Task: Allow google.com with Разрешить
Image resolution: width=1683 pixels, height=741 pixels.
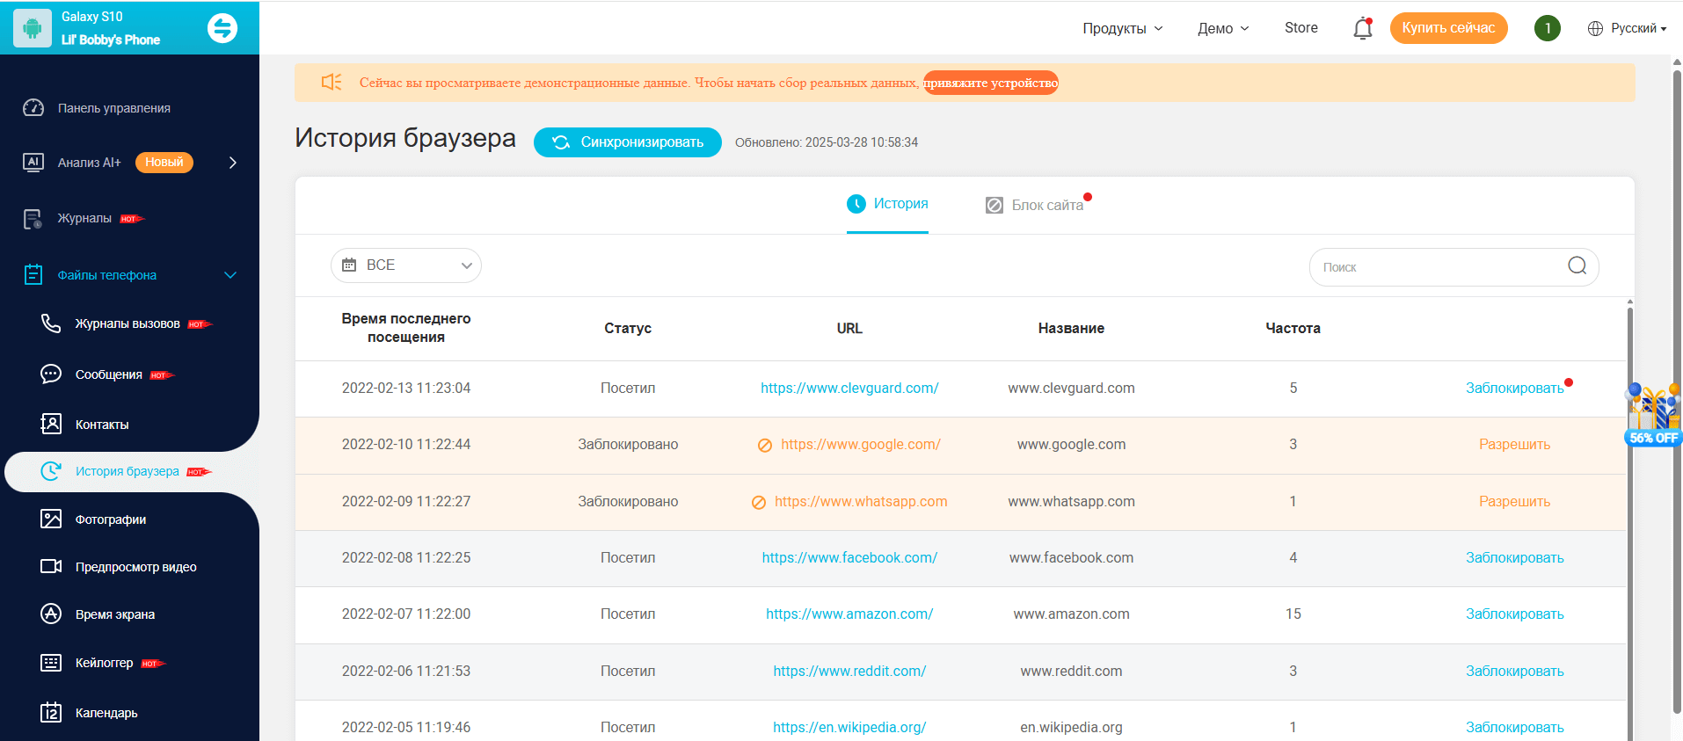Action: (1514, 445)
